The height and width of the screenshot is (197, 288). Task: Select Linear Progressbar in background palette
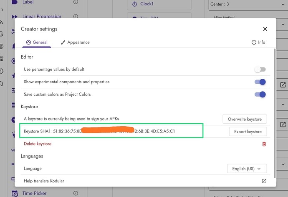point(42,17)
